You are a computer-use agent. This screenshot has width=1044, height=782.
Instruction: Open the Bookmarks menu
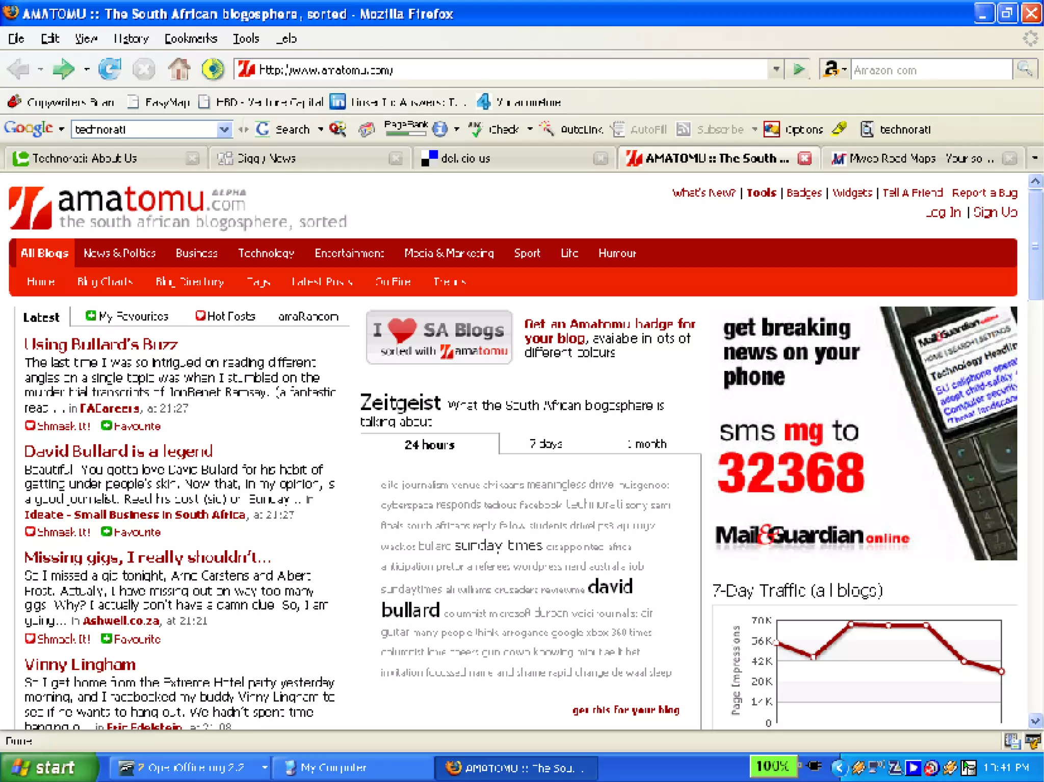pos(191,39)
